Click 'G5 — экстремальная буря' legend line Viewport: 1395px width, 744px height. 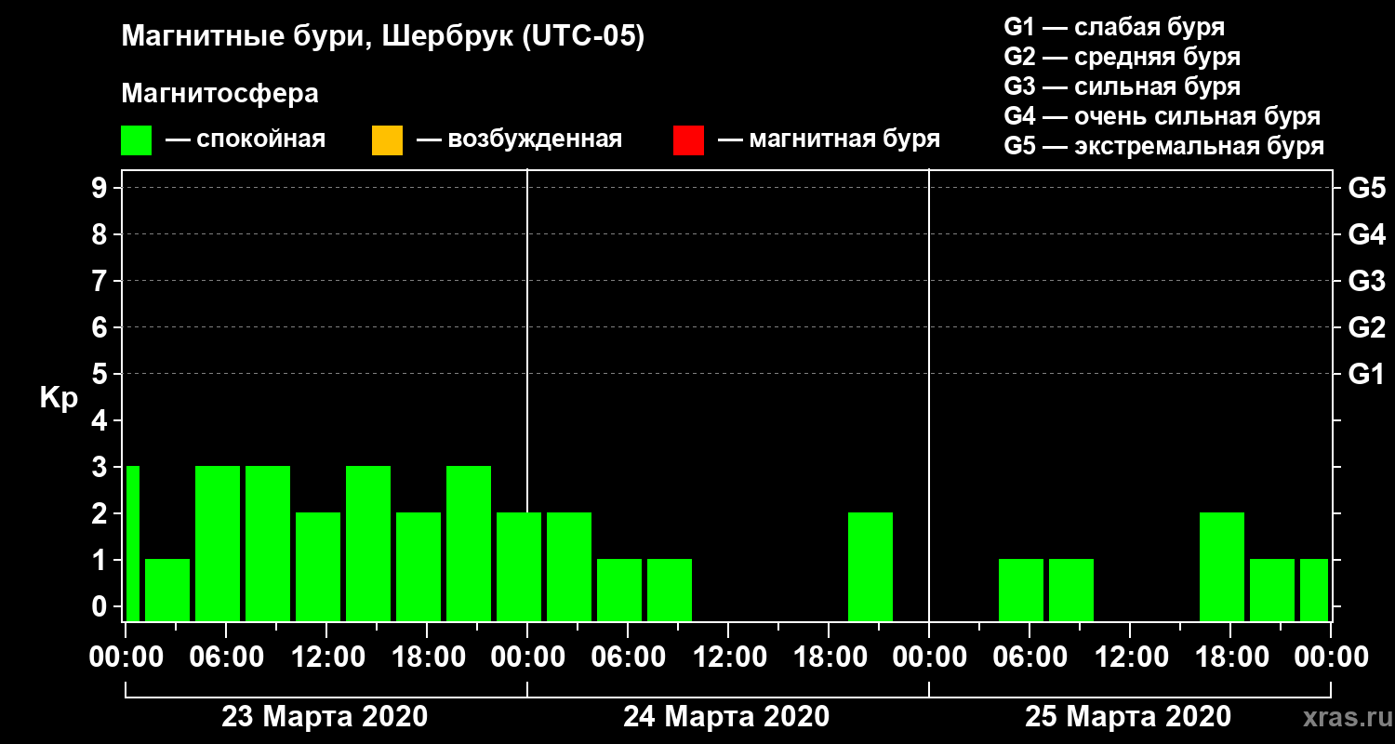point(1163,146)
